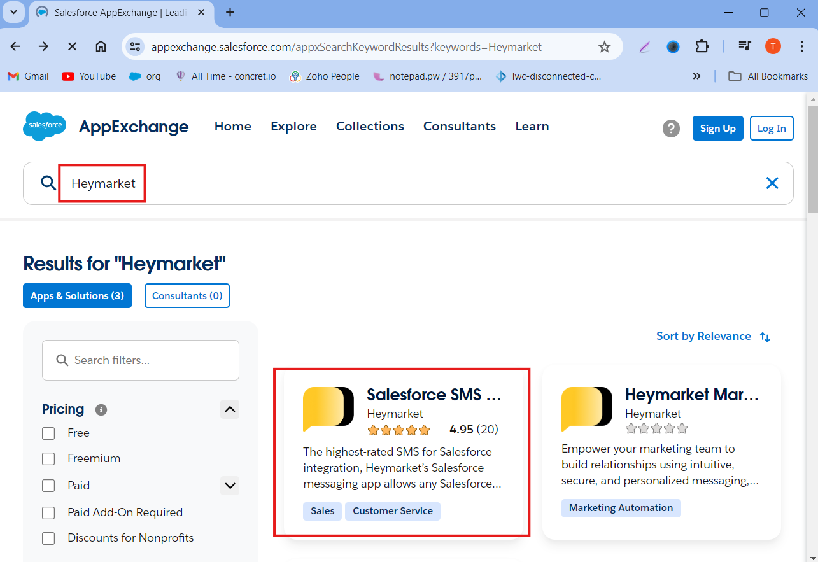This screenshot has width=818, height=562.
Task: Check the Discounts for Nonprofits checkbox
Action: 48,538
